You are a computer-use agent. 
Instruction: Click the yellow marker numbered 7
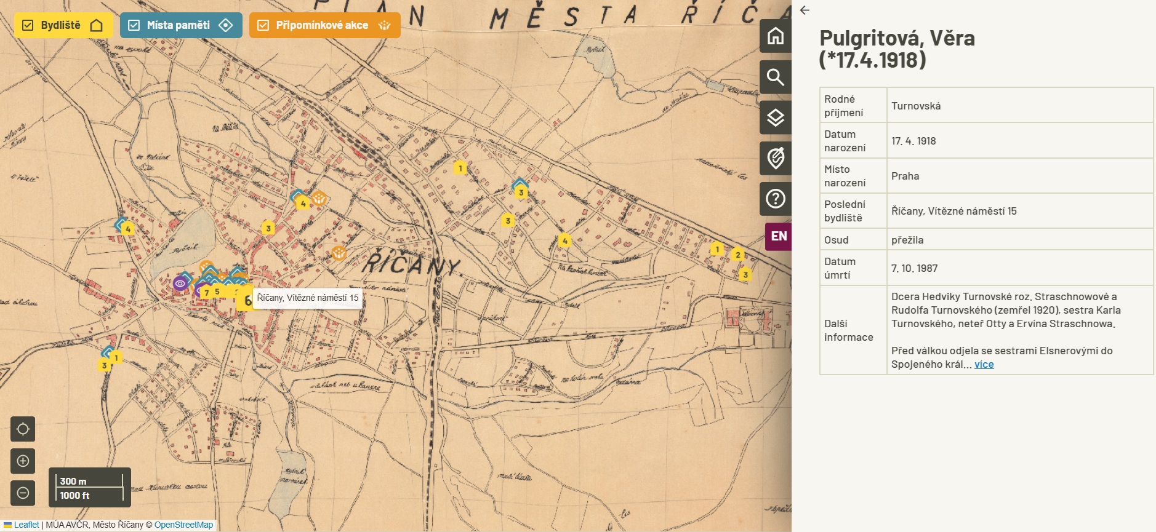pyautogui.click(x=206, y=293)
